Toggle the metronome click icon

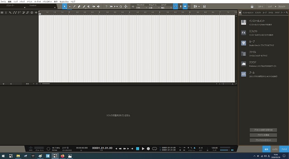tap(194, 147)
